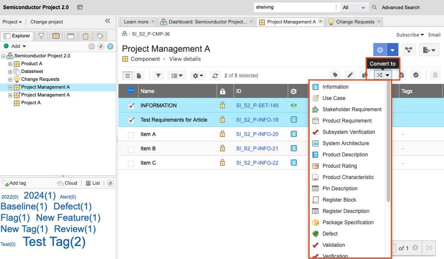
Task: Open the explorer tree settings gear
Action: tap(92, 46)
